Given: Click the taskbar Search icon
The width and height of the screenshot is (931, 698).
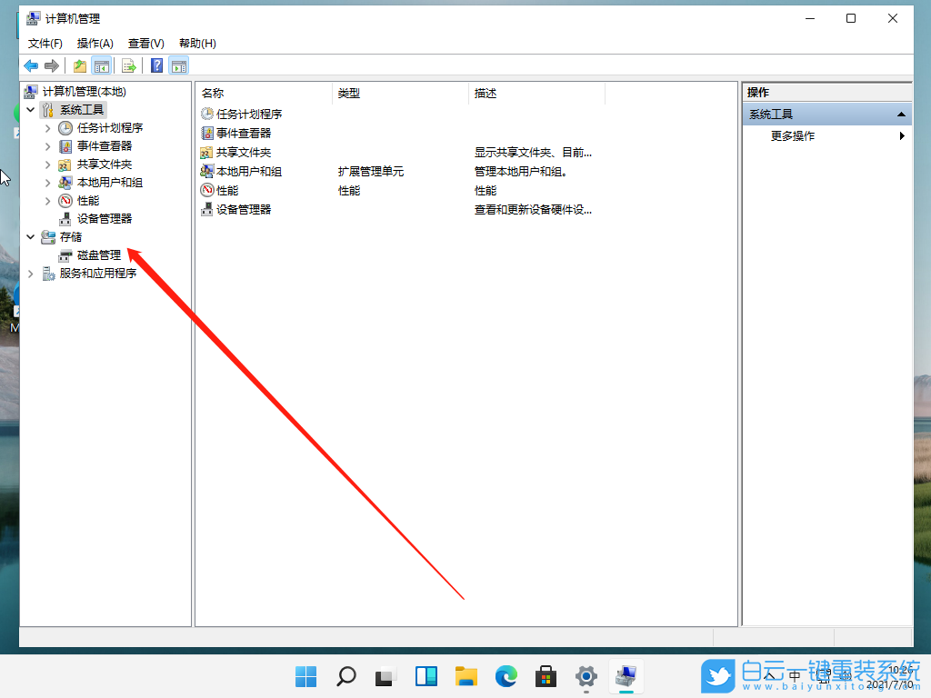Looking at the screenshot, I should pos(345,676).
